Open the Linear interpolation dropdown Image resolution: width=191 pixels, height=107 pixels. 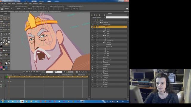pyautogui.click(x=37, y=75)
